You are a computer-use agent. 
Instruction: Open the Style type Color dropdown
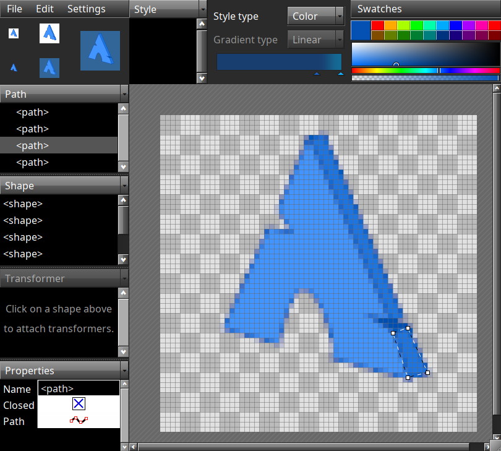coord(315,16)
